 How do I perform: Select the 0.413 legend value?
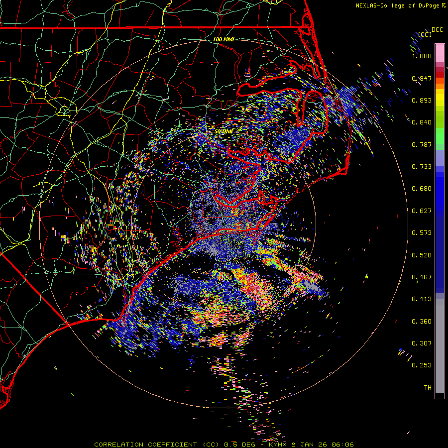(422, 299)
